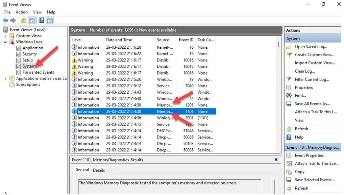Open the Action menu
This screenshot has height=195, width=344.
tap(21, 12)
